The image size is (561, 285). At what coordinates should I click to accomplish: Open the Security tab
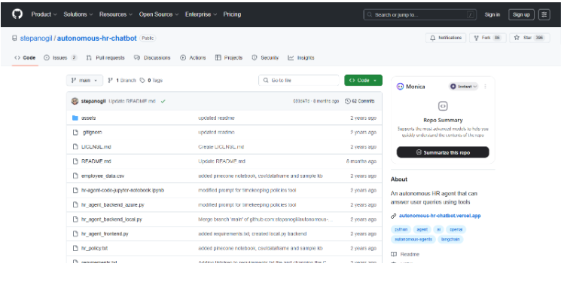[x=265, y=57]
